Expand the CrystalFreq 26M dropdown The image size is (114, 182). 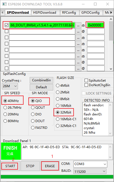coord(10,86)
